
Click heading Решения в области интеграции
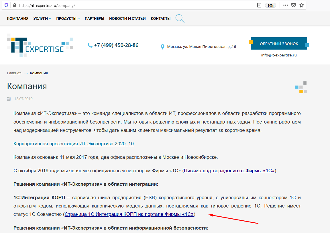click(86, 184)
